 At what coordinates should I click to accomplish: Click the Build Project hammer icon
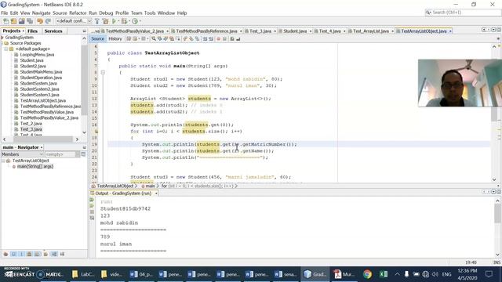[x=97, y=21]
